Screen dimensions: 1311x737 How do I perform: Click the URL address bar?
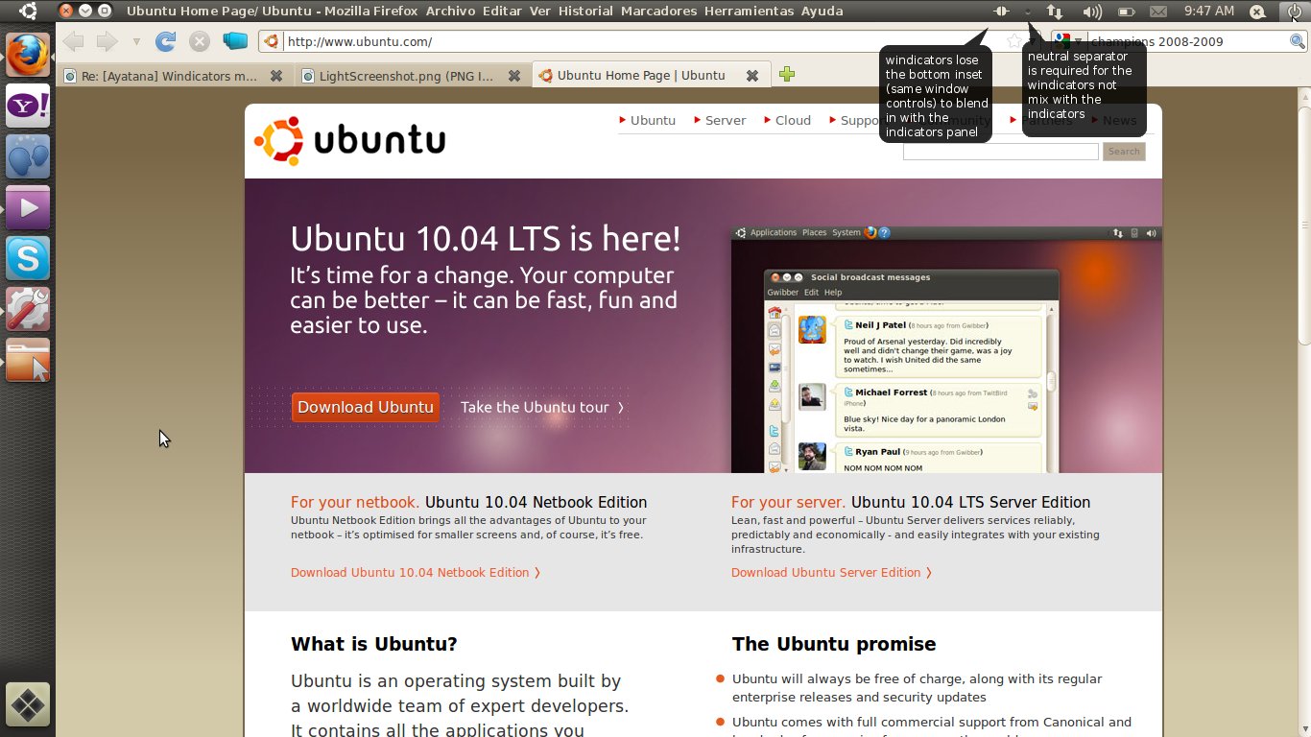(633, 41)
